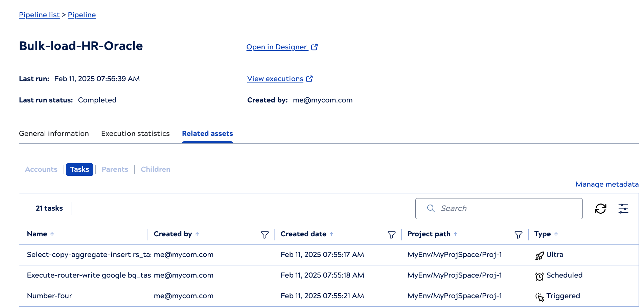Click the Ultra rocket type icon
Image resolution: width=644 pixels, height=307 pixels.
539,255
